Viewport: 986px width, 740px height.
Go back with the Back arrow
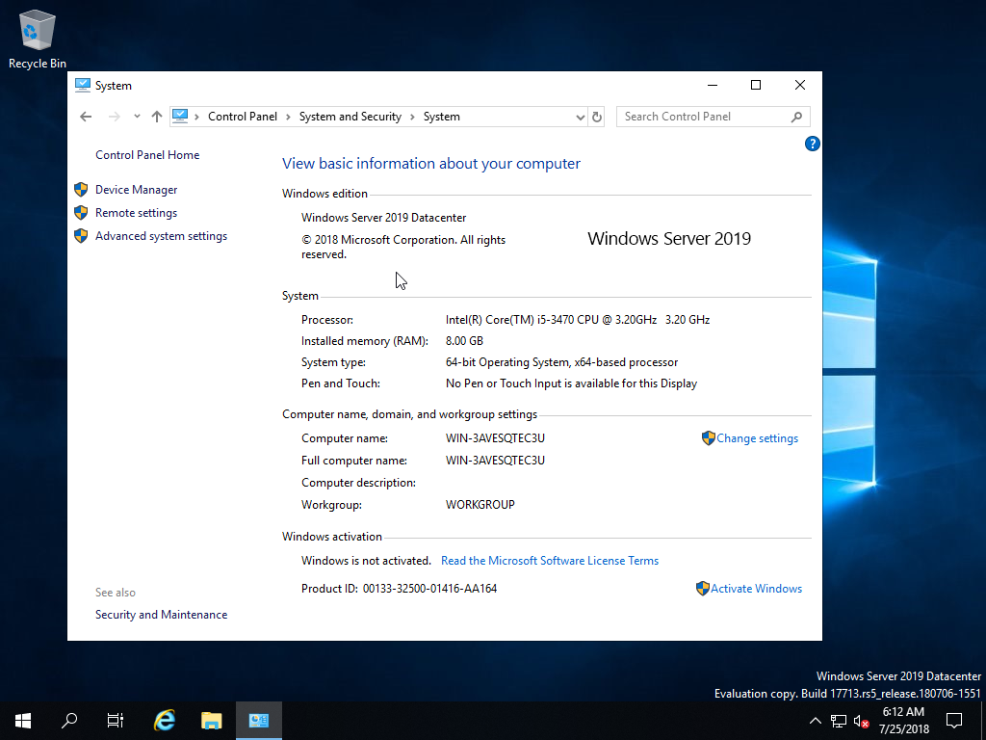[86, 117]
